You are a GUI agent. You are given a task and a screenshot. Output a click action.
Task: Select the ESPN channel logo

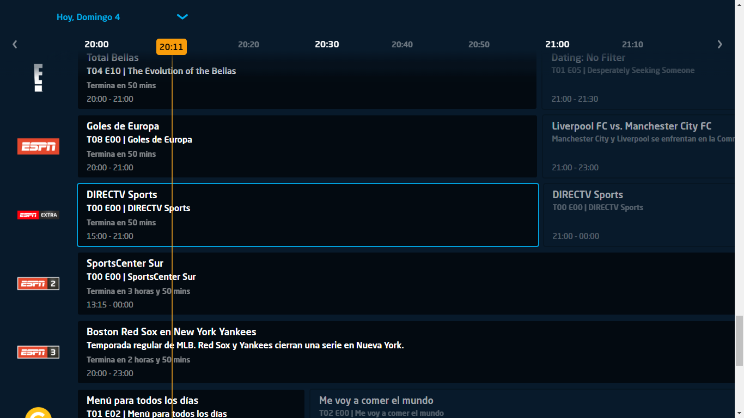[38, 146]
